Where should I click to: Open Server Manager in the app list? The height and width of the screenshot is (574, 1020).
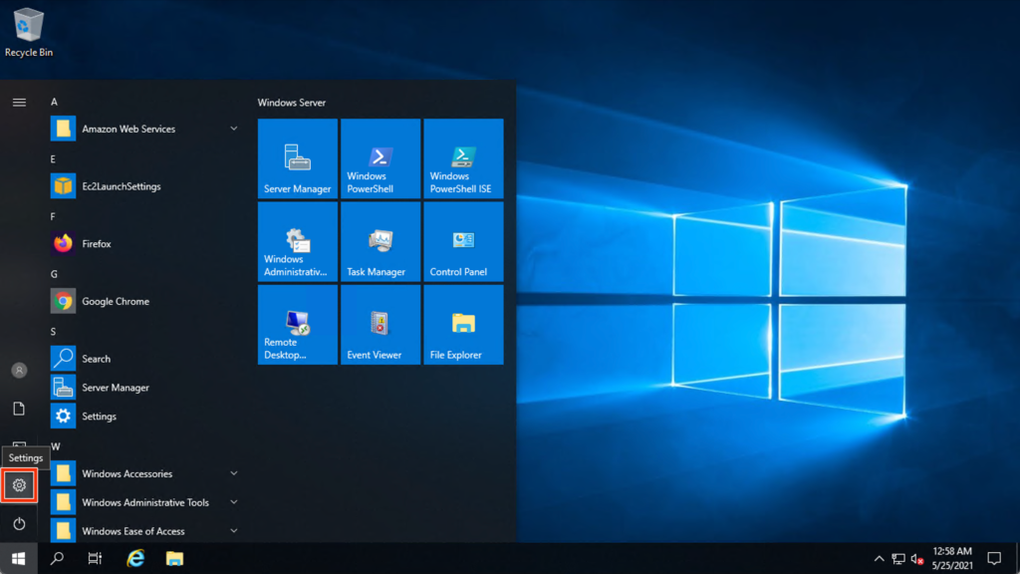[x=145, y=388]
